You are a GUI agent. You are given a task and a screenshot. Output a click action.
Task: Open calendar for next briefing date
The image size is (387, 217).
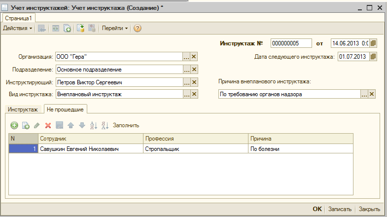(373, 57)
